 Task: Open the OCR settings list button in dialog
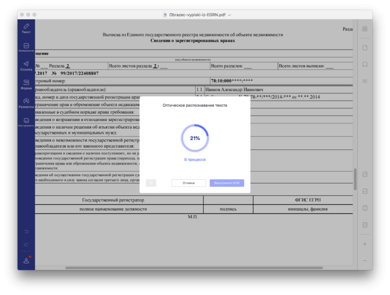click(151, 183)
